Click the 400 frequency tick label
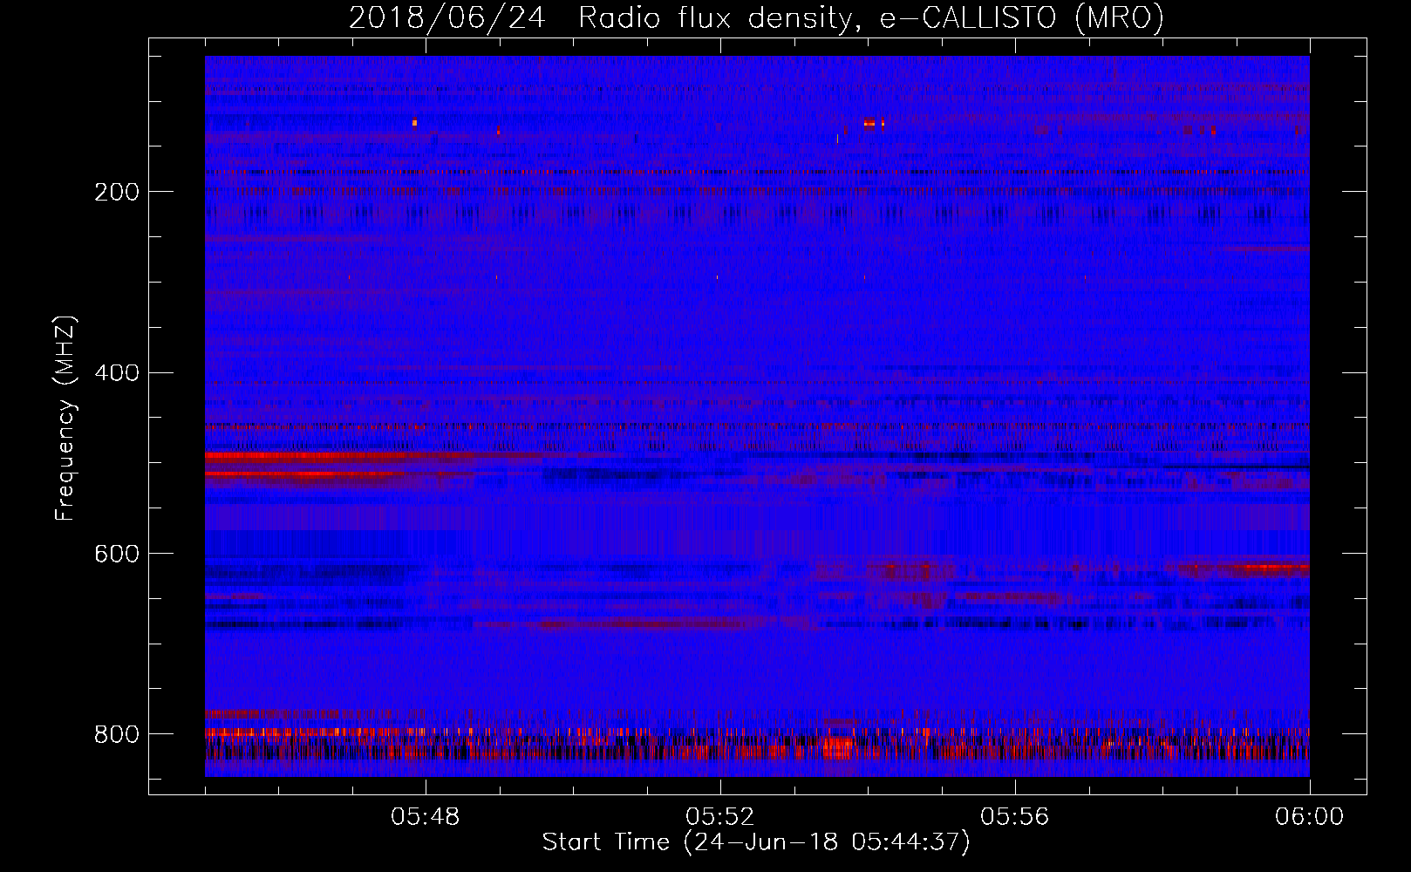The width and height of the screenshot is (1411, 872). coord(117,373)
